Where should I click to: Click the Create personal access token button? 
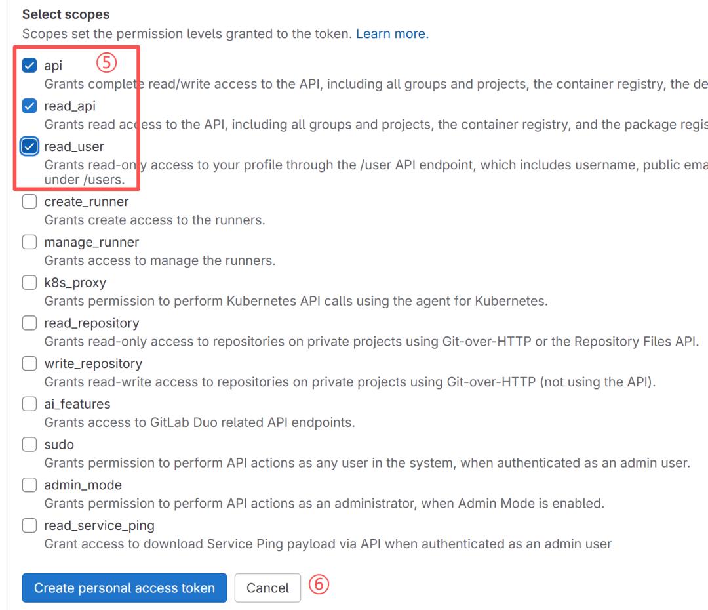(x=124, y=588)
